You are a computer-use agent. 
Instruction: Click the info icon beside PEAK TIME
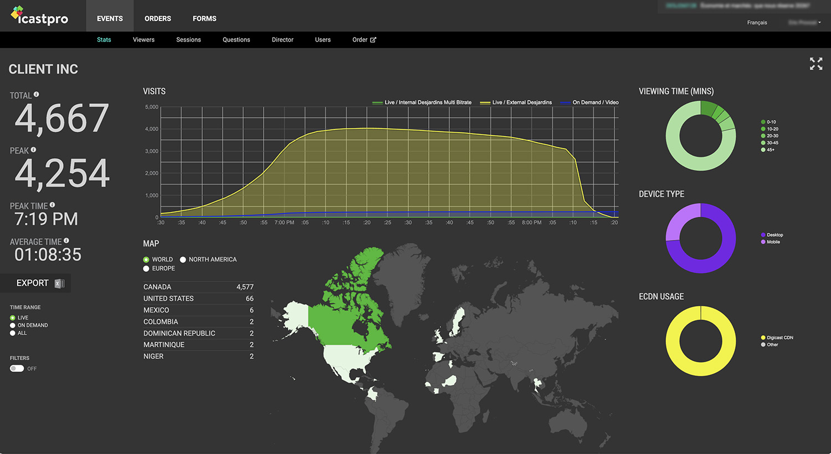point(52,205)
